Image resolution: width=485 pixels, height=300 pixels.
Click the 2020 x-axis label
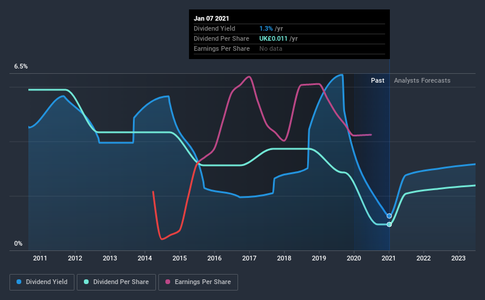[354, 258]
